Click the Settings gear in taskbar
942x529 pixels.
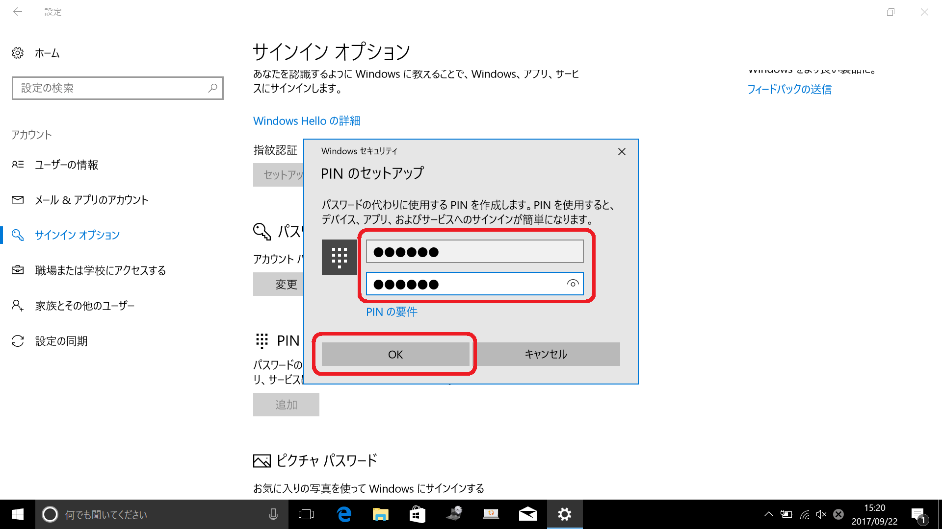click(x=565, y=514)
